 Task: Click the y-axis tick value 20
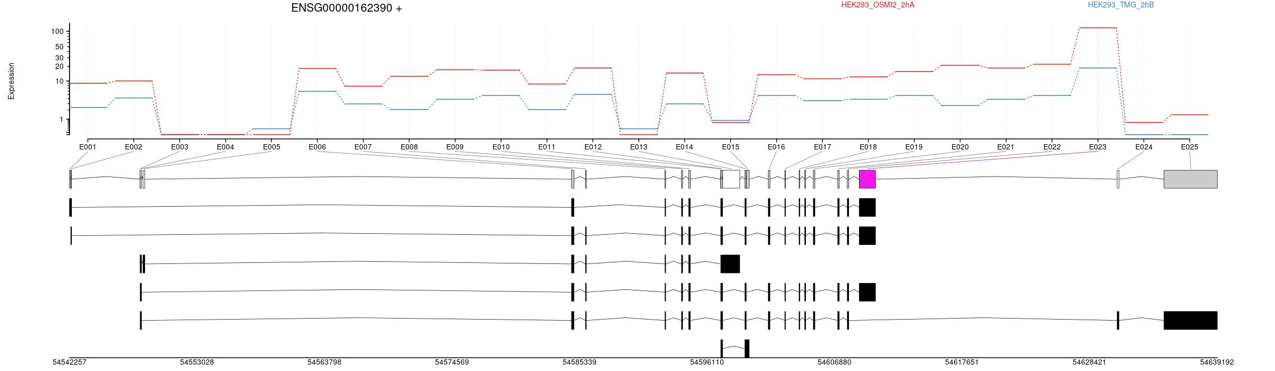click(59, 67)
